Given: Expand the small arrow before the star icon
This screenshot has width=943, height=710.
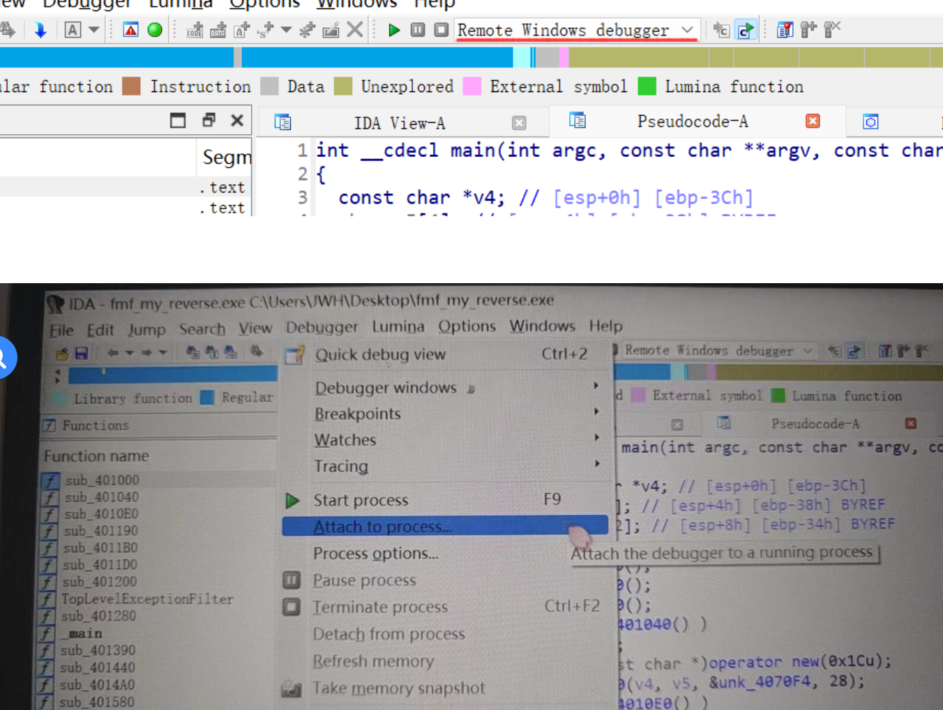Looking at the screenshot, I should pos(286,30).
